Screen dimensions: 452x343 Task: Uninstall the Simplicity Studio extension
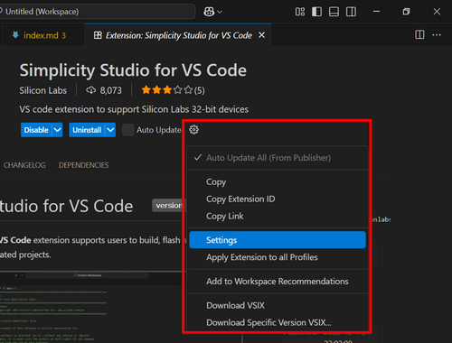pyautogui.click(x=87, y=130)
